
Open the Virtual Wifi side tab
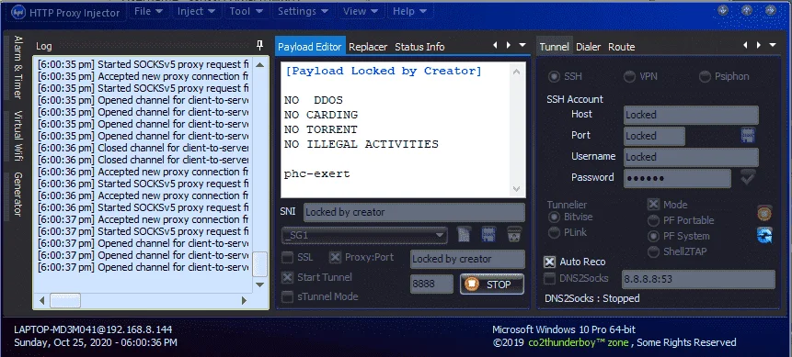click(x=17, y=136)
